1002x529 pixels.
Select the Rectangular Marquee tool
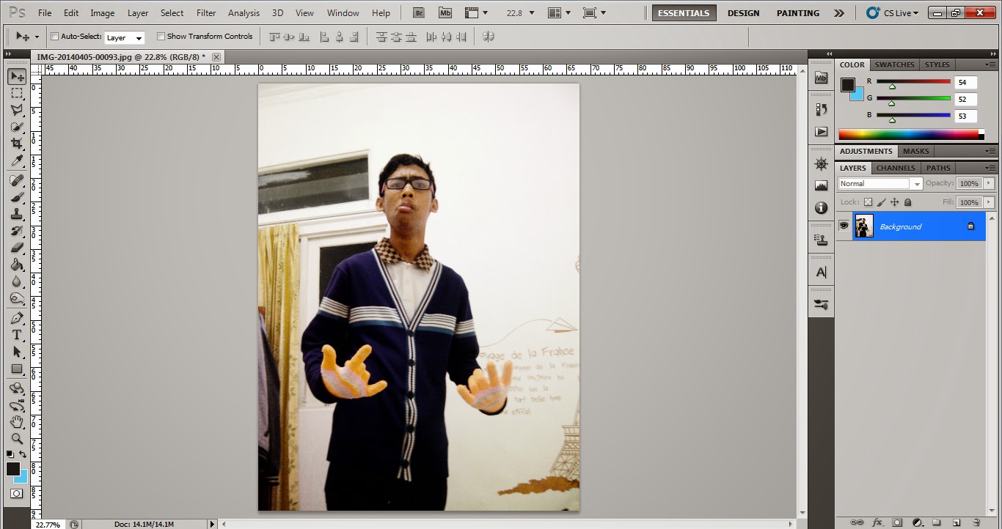(x=17, y=93)
